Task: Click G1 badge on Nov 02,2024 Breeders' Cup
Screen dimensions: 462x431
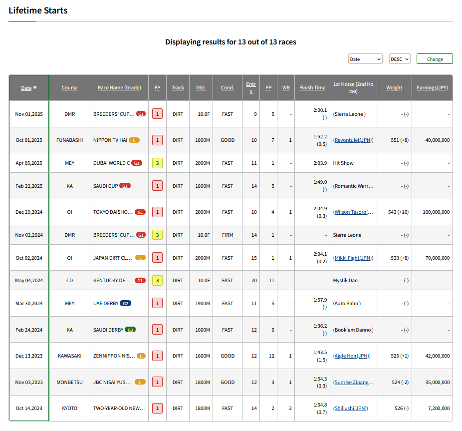Action: click(x=141, y=235)
